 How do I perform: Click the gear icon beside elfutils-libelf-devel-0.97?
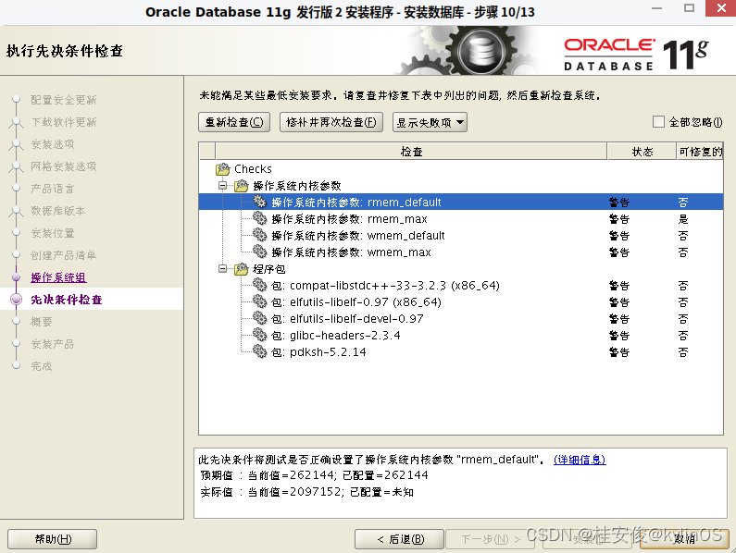tap(259, 318)
